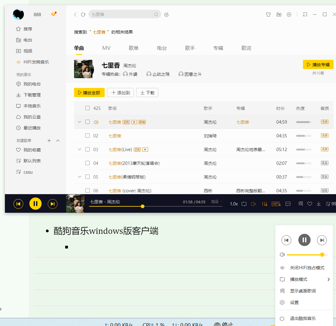Screen dimensions: 336x326
Task: Open the VIP diamond badge
Action: pos(54,14)
